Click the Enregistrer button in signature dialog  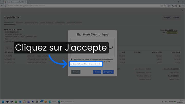click(108, 72)
